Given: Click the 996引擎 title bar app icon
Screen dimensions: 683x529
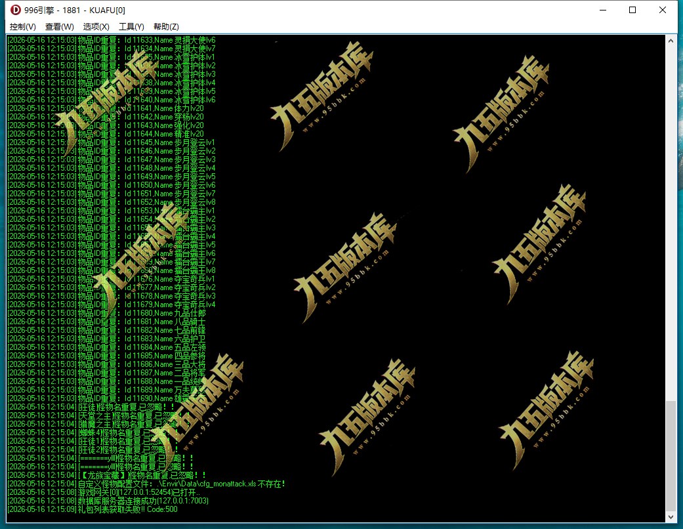Looking at the screenshot, I should pos(16,10).
